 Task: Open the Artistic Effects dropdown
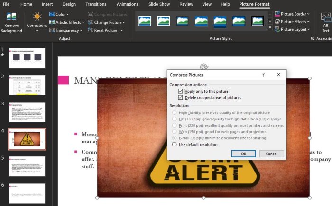[x=67, y=22]
